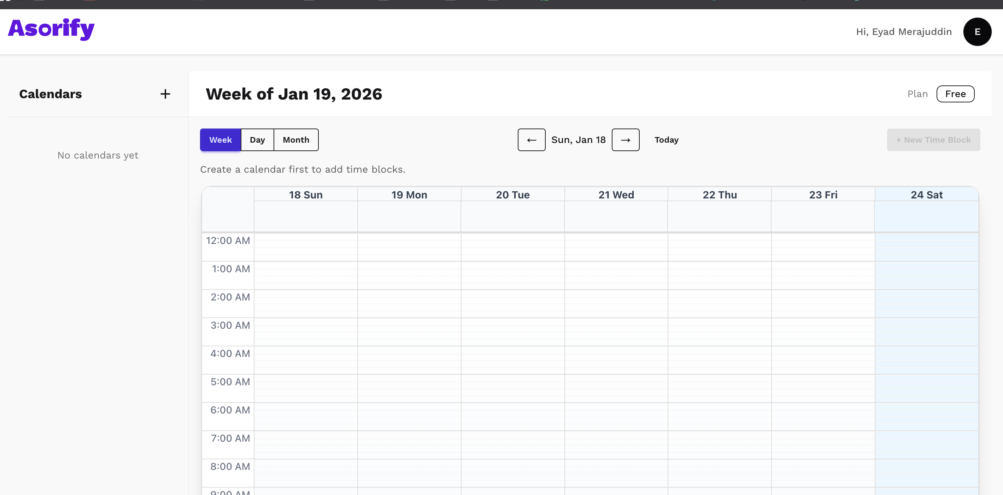Click the 21 Wed day header
Screen dimensions: 1003x495
click(x=616, y=195)
